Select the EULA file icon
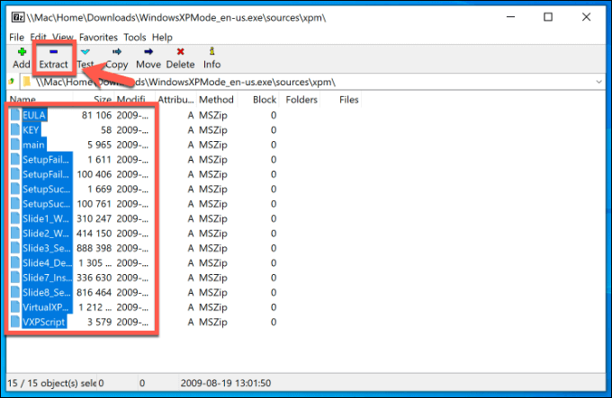The width and height of the screenshot is (612, 398). click(15, 115)
